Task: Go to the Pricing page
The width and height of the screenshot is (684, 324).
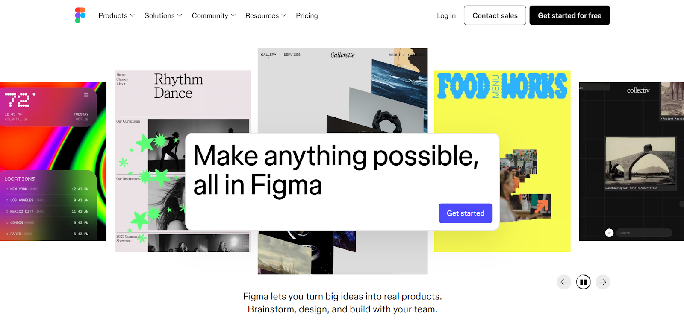Action: [307, 15]
